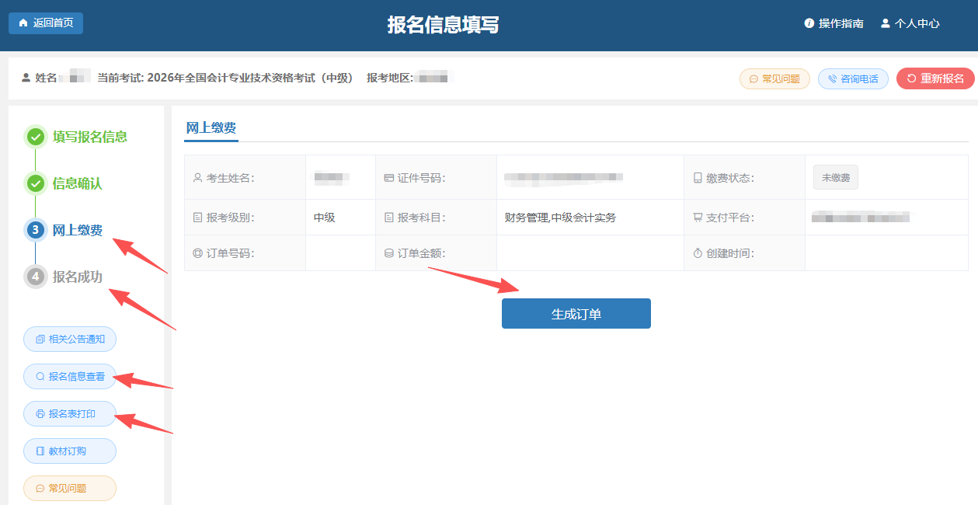Image resolution: width=978 pixels, height=505 pixels.
Task: Click the 生成订单 button
Action: (576, 314)
